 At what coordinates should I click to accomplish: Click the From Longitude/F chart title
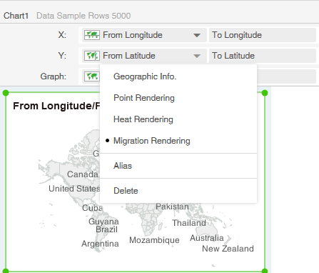coord(56,106)
